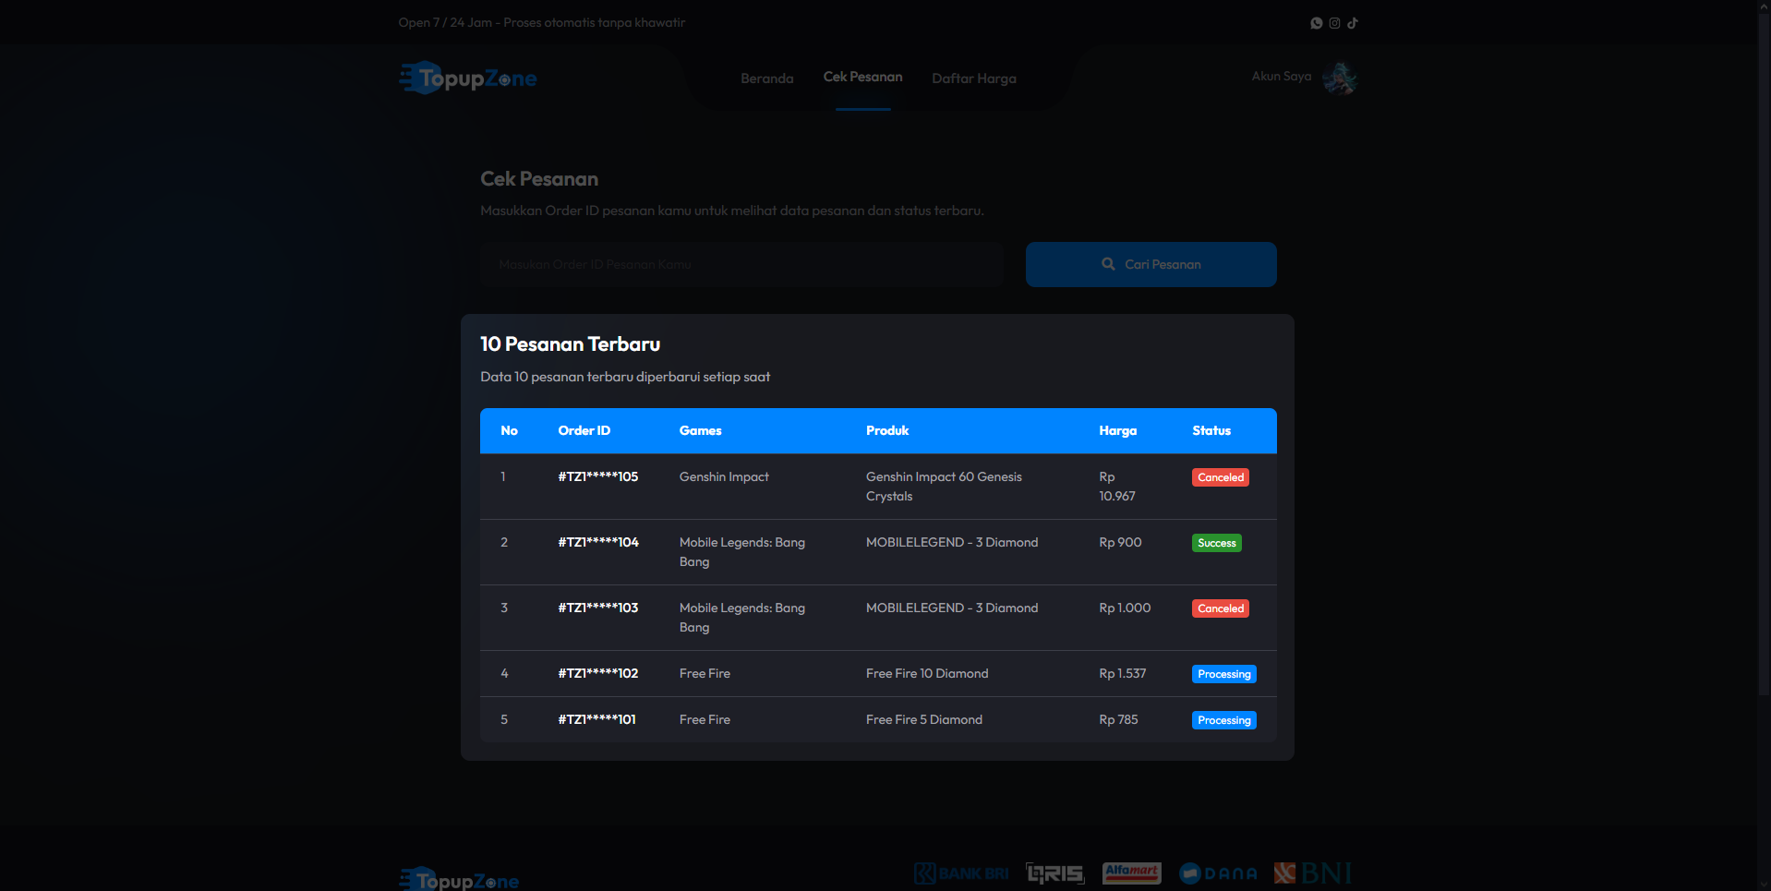Click the No column header

[x=510, y=431]
